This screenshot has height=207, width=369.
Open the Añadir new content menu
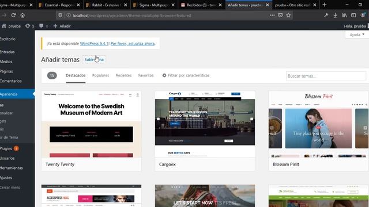point(62,26)
